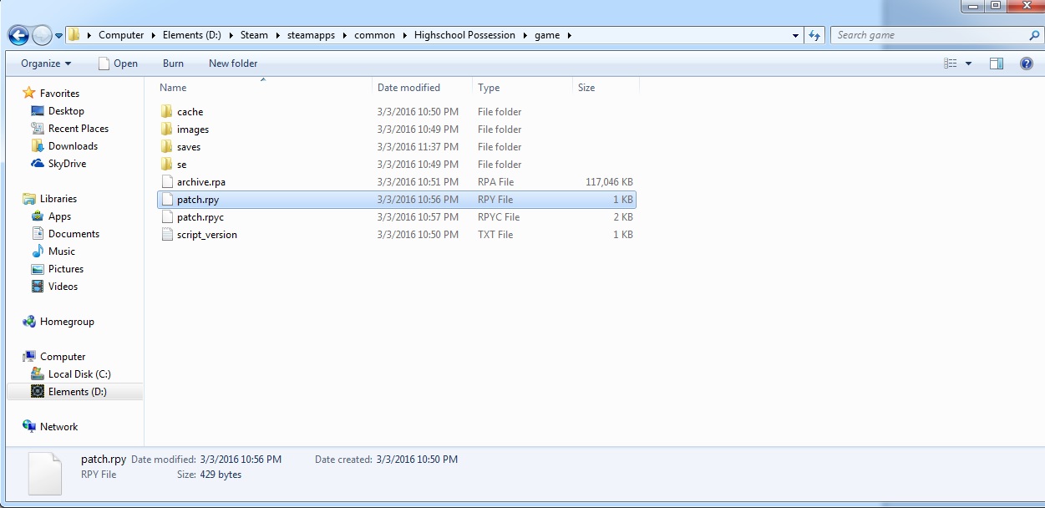Click the Change your view icon
The height and width of the screenshot is (508, 1045).
(x=950, y=63)
